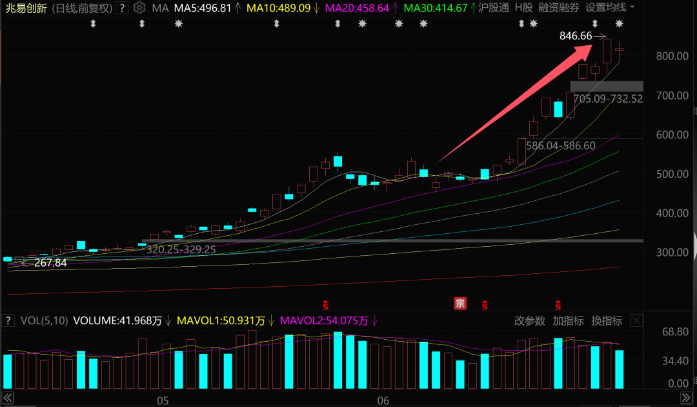Viewport: 697px width, 407px height.
Task: Click the H股 tag
Action: (x=523, y=8)
